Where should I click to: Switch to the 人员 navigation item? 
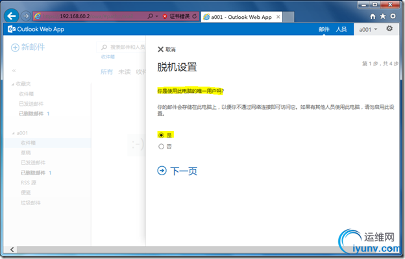click(341, 29)
